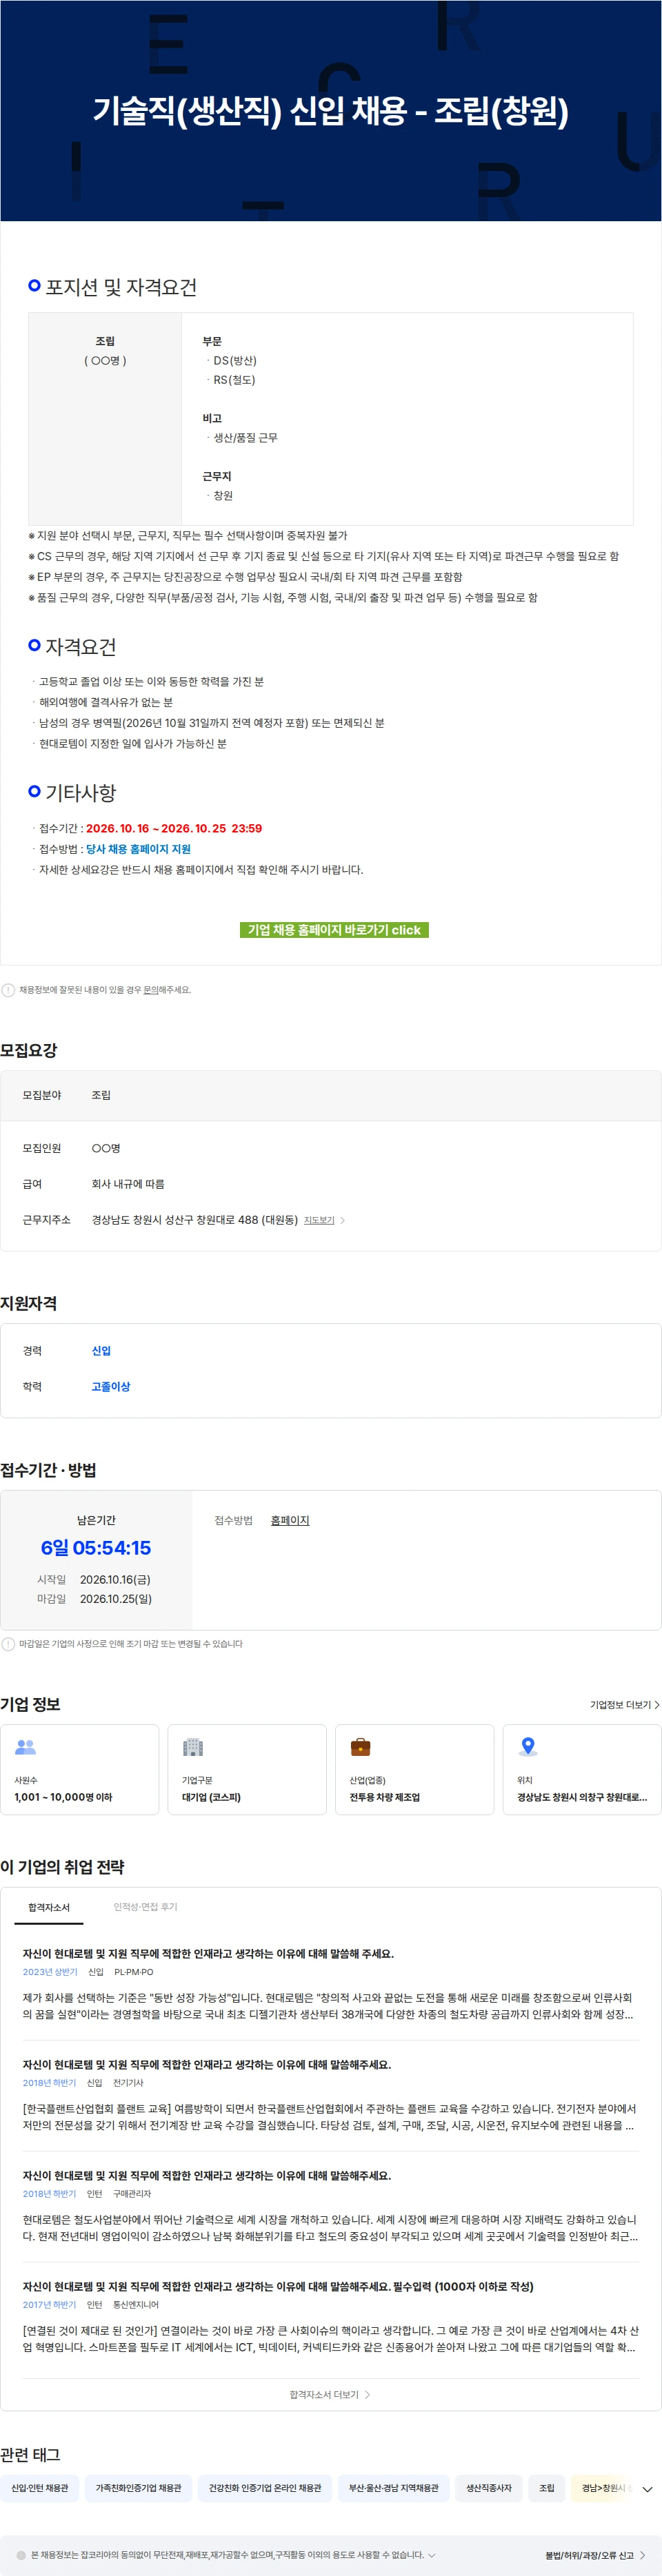662x2576 pixels.
Task: Click the 2026.10.16 ~ 2026.10.25 period text
Action: (174, 828)
